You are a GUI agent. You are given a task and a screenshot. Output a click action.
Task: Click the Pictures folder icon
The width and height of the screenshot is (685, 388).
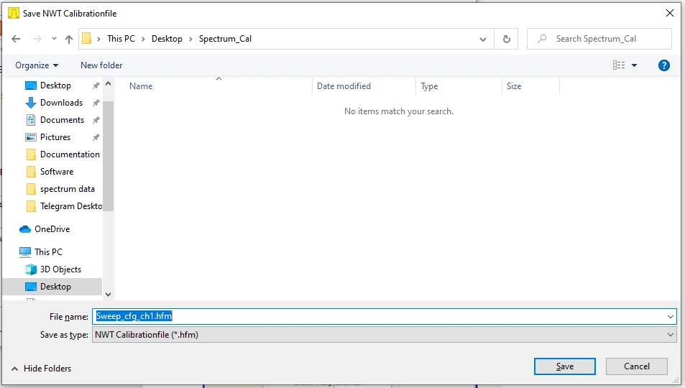coord(31,137)
